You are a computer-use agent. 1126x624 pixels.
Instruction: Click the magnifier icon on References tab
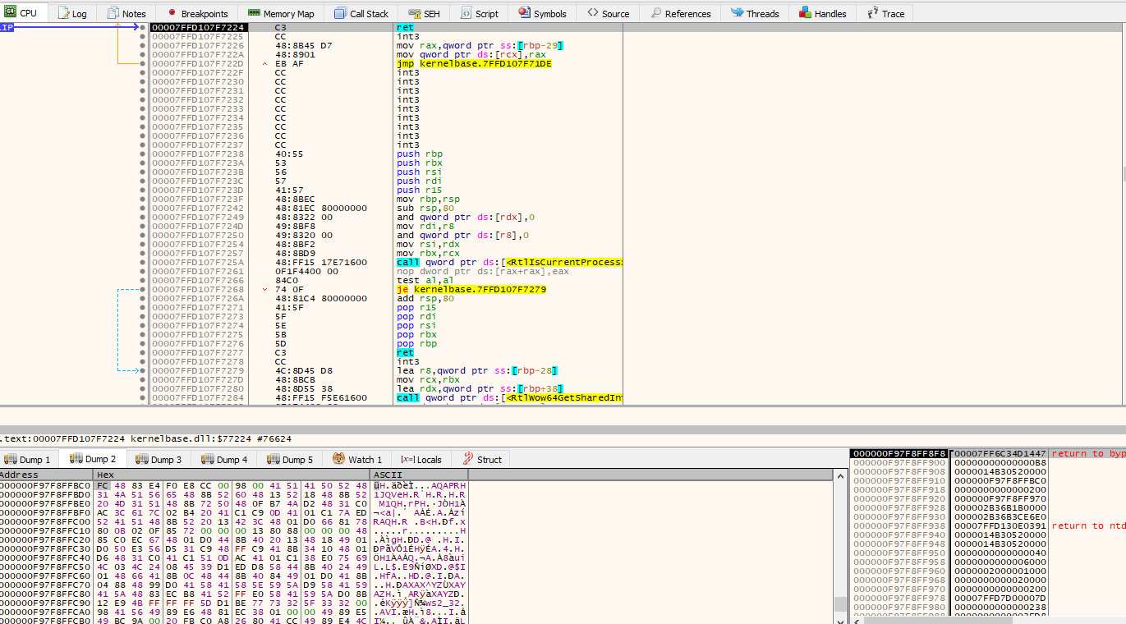tap(655, 13)
